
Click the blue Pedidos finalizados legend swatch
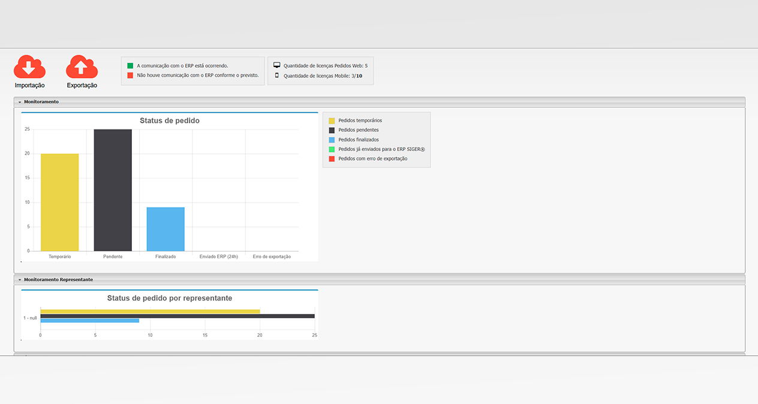332,140
